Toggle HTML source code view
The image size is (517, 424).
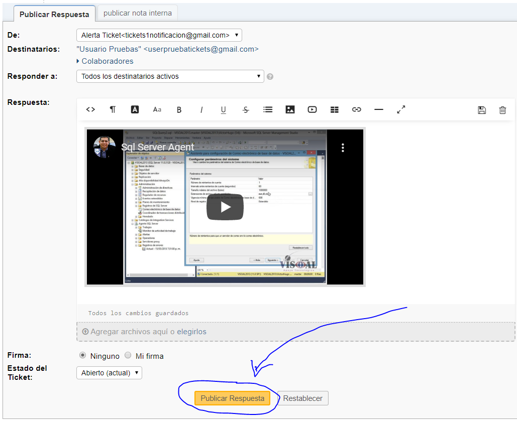pyautogui.click(x=90, y=109)
